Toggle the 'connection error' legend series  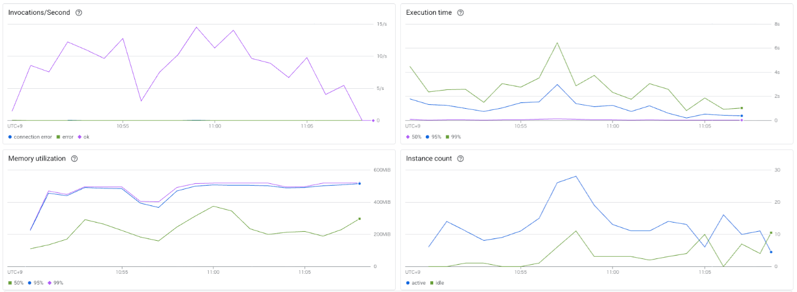coord(30,137)
